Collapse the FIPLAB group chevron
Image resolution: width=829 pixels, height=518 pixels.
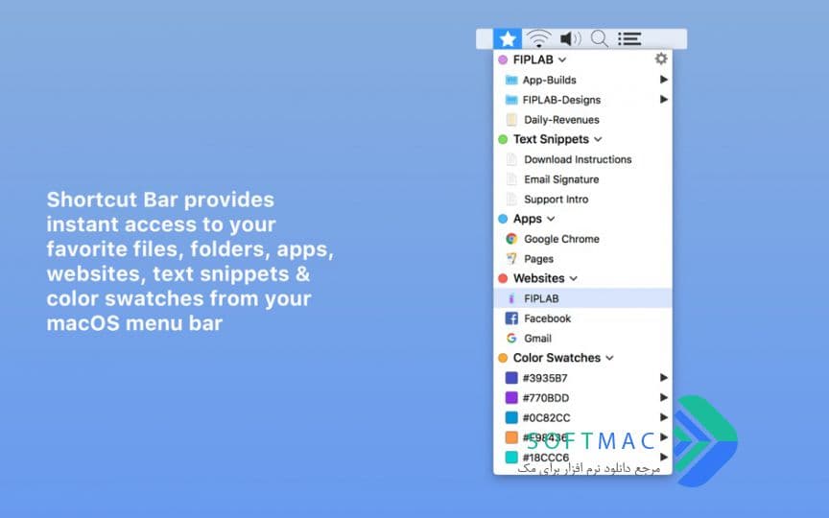click(x=562, y=60)
